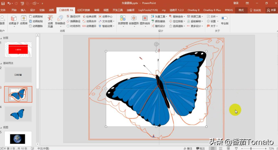The height and width of the screenshot is (150, 278).
Task: Collapse the 抠图 section
Action: 1,128
